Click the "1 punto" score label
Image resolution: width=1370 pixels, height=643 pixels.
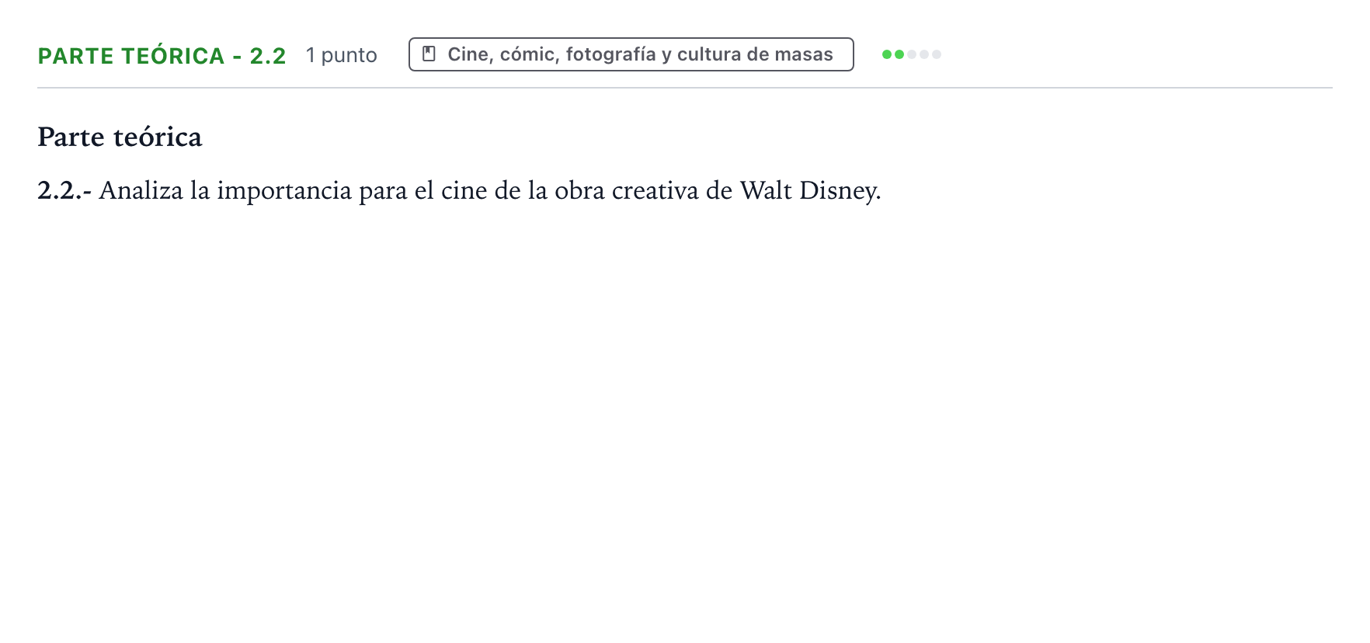point(342,55)
